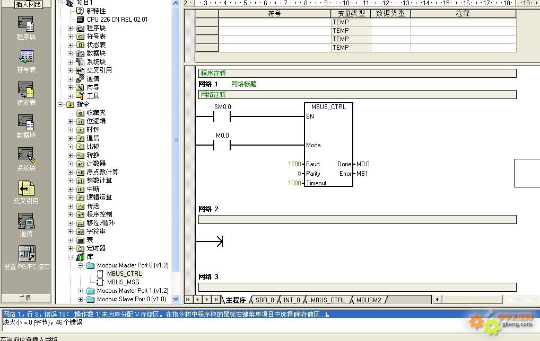The height and width of the screenshot is (341, 540).
Task: Click the 程序注释 comment field
Action: [358, 73]
